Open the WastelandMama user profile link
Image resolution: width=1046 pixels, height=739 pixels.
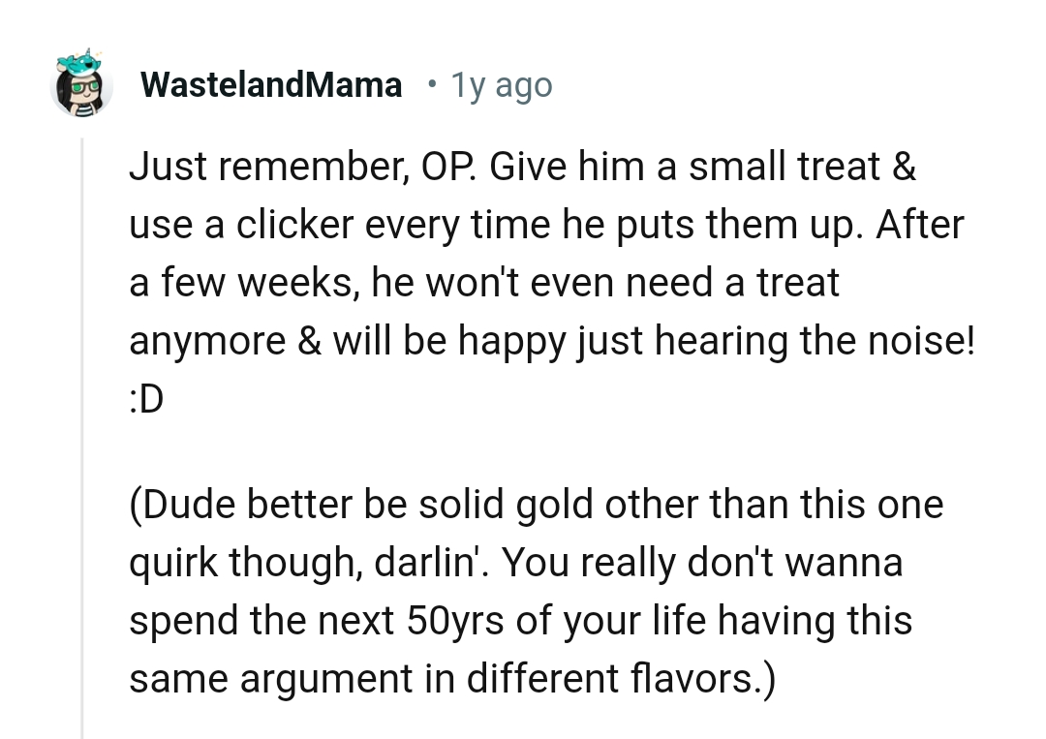tap(271, 86)
